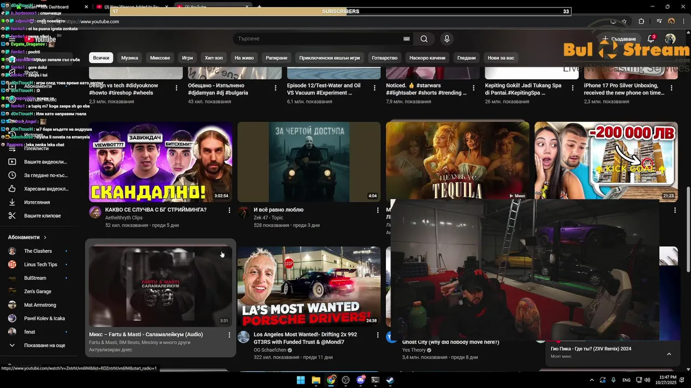Select the Нови за вас filter chip

tap(501, 58)
